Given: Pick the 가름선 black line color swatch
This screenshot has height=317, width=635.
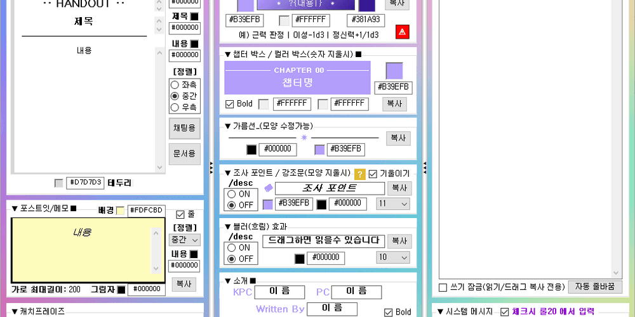Looking at the screenshot, I should (251, 150).
